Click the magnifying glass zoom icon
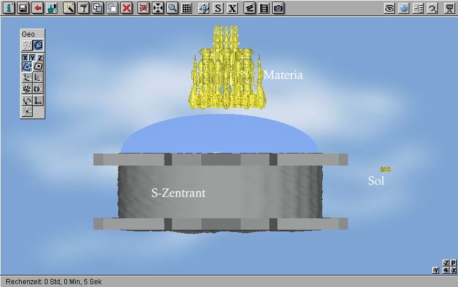 point(172,8)
